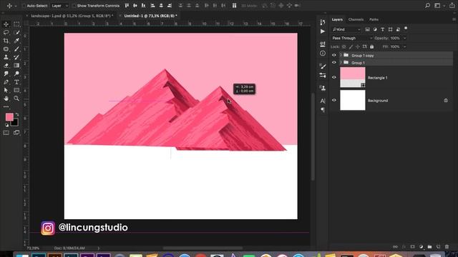This screenshot has width=458, height=257.
Task: Open the Opacity value dropdown arrow
Action: (404, 38)
